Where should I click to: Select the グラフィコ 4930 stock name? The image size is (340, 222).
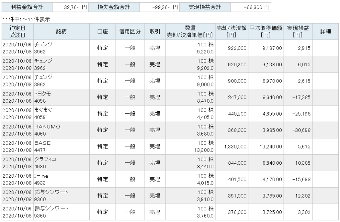61,163
